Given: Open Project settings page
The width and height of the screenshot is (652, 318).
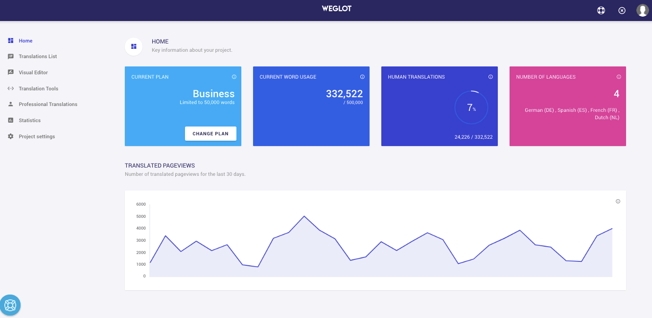Looking at the screenshot, I should click(37, 136).
